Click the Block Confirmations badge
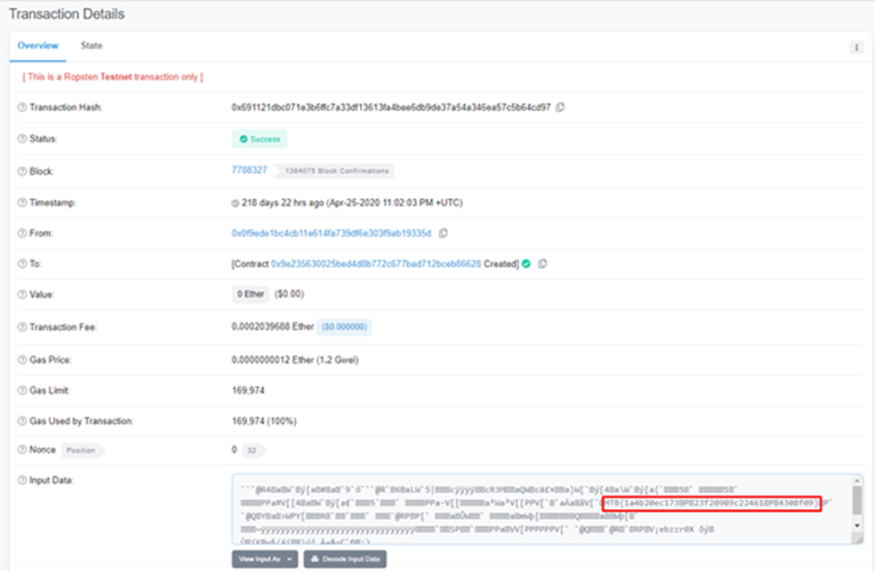 pos(337,170)
